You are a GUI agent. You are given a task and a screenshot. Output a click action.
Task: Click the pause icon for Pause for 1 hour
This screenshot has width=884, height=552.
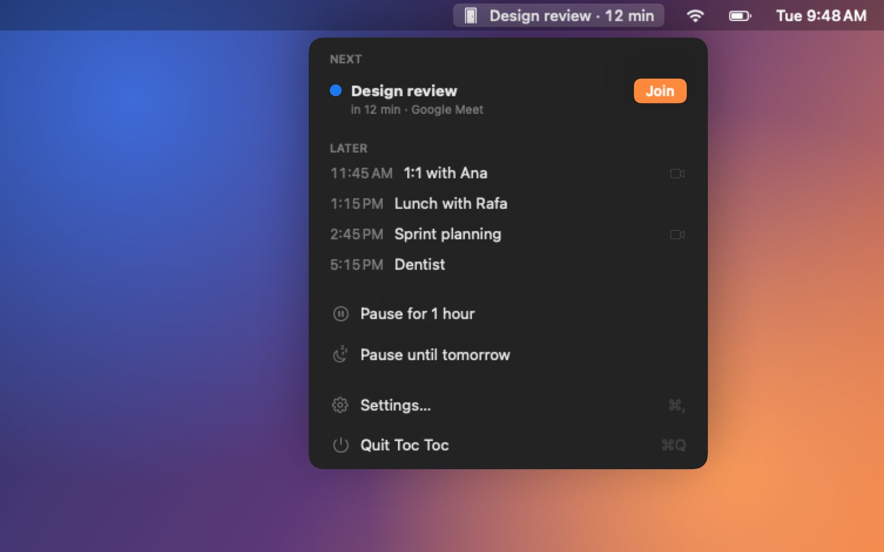click(x=340, y=314)
